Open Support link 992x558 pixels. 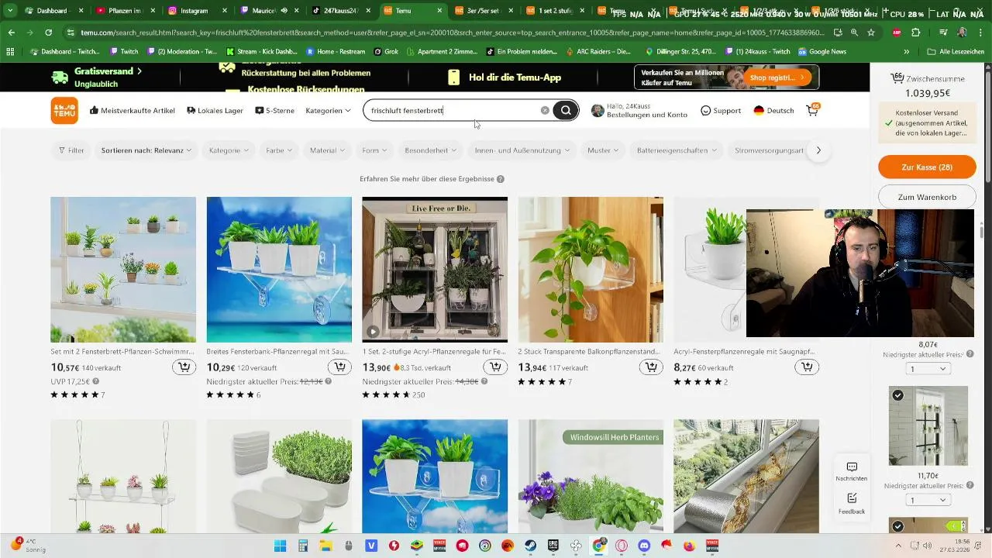[720, 110]
